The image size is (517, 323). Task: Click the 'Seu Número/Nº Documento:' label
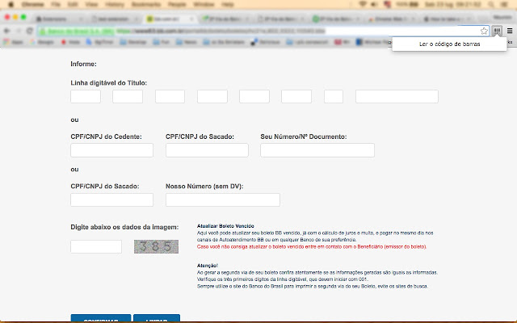(304, 136)
